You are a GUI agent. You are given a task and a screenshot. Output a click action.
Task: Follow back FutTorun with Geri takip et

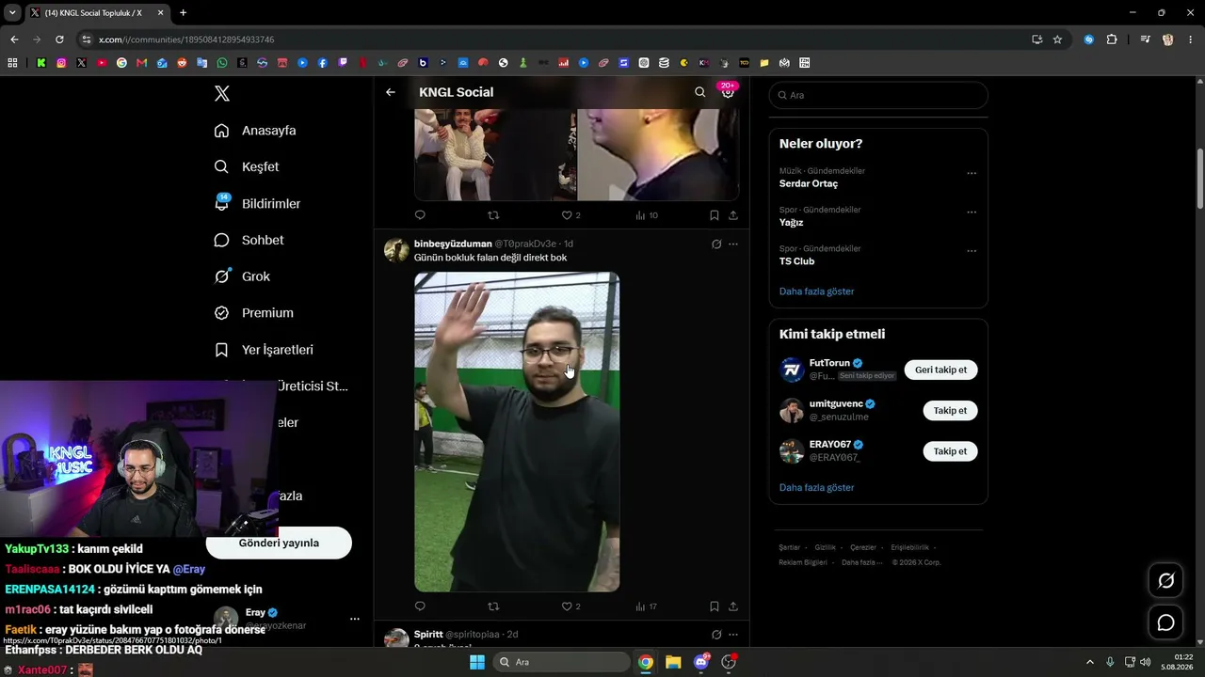coord(941,370)
